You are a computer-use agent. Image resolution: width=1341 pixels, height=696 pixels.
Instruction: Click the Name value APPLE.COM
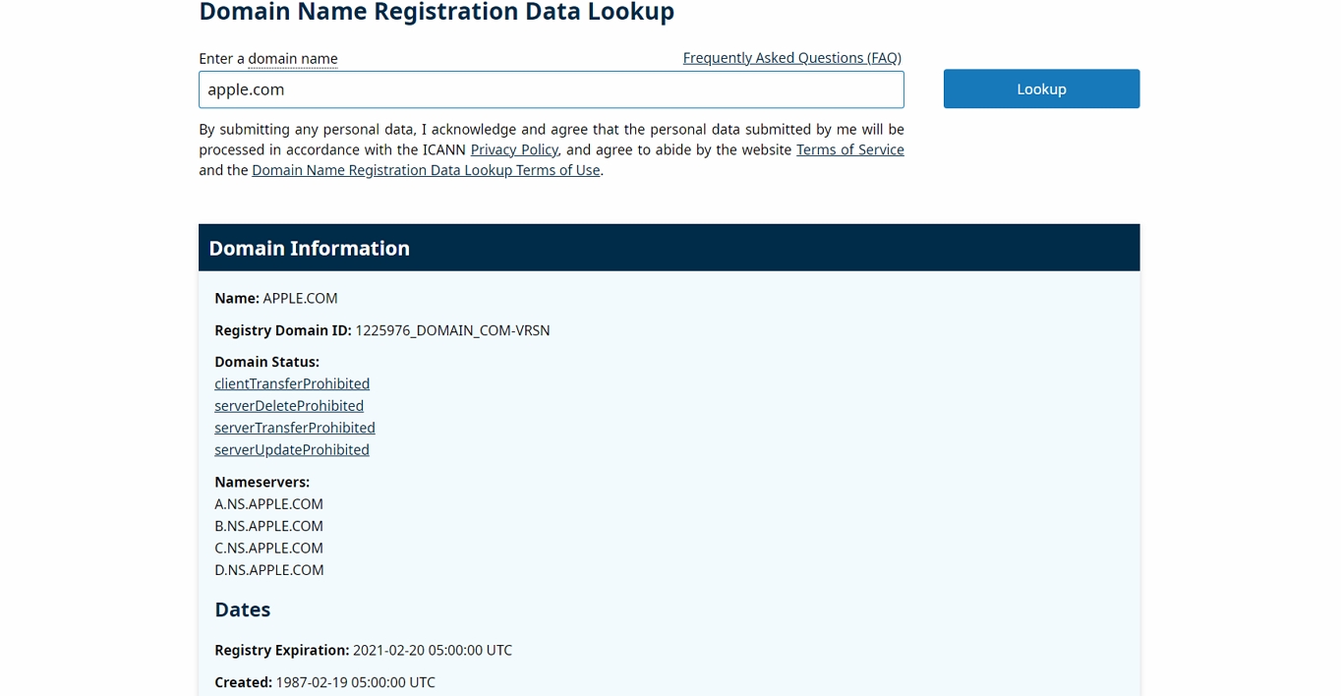(x=300, y=298)
